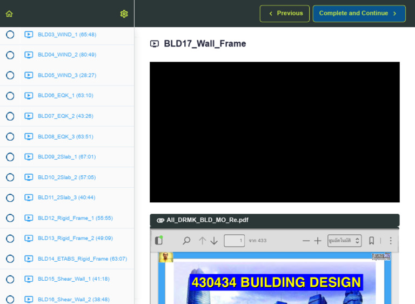Click the attachment paperclip icon
415x304 pixels.
160,220
